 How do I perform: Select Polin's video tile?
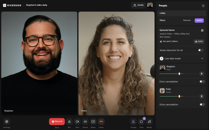point(116,63)
